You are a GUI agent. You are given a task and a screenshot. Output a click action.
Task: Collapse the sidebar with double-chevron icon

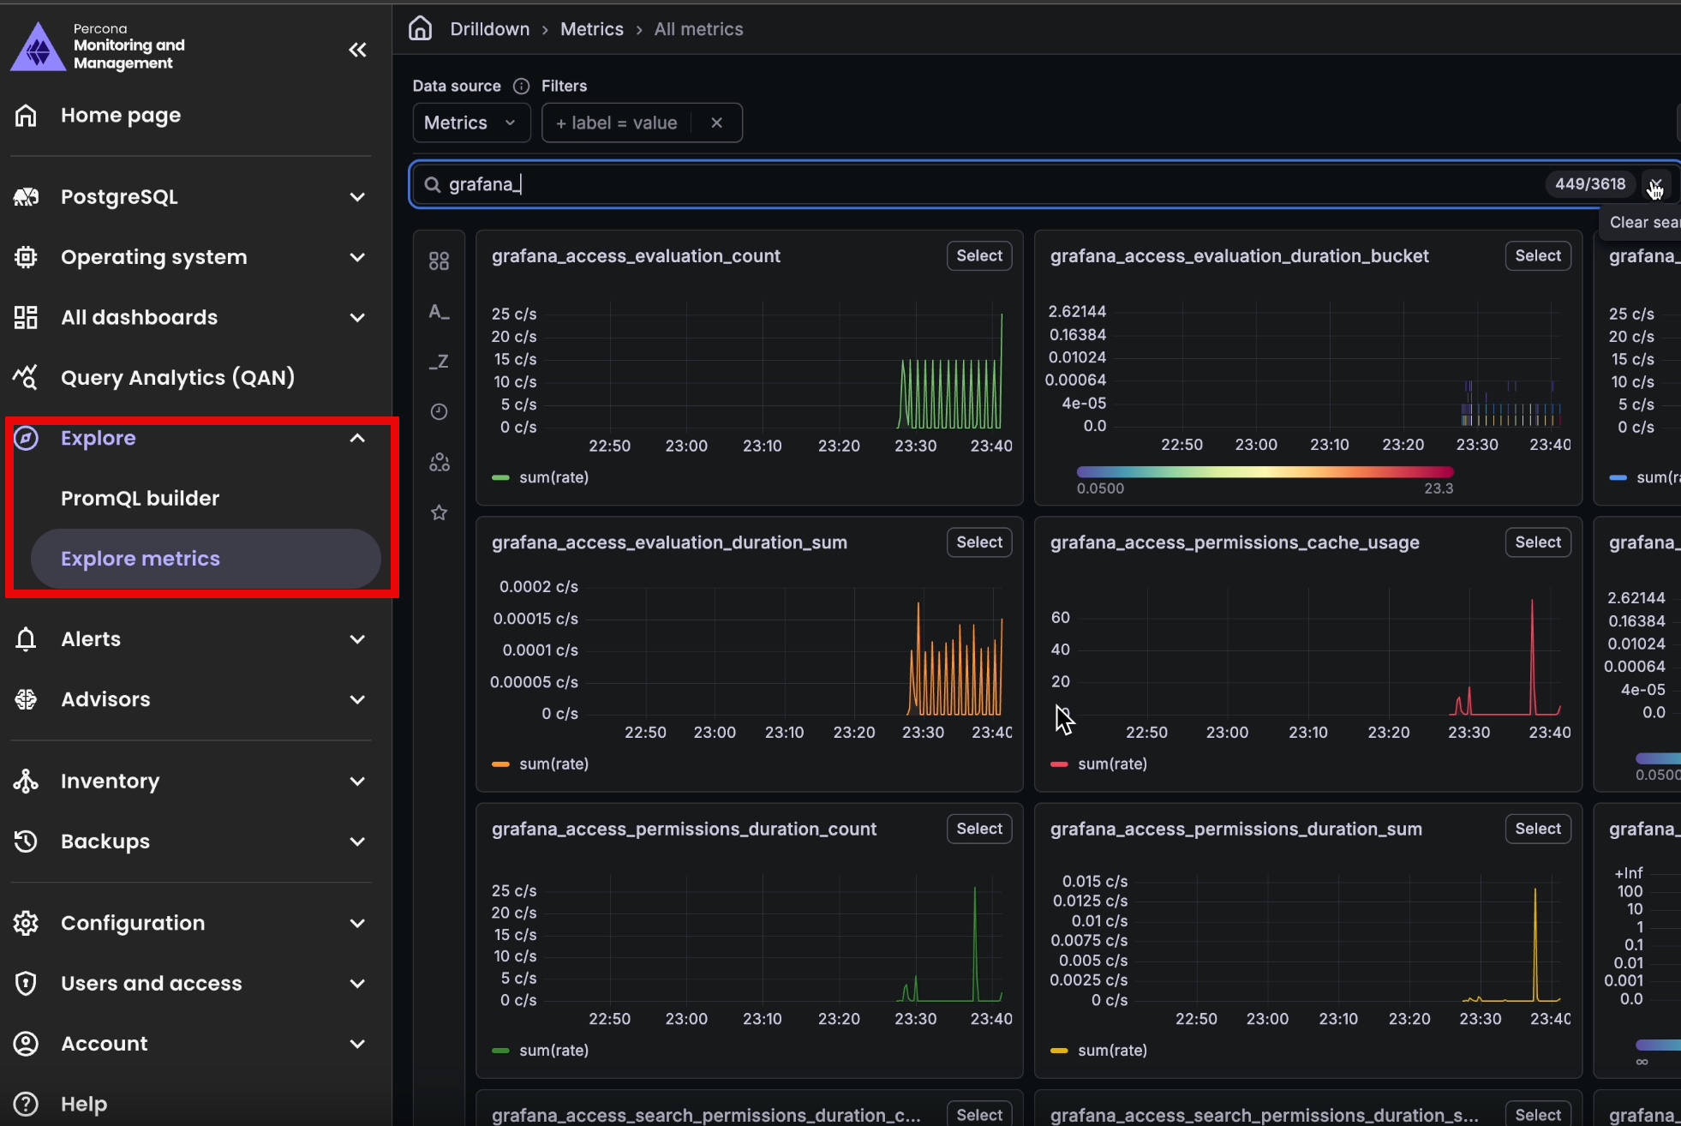357,50
